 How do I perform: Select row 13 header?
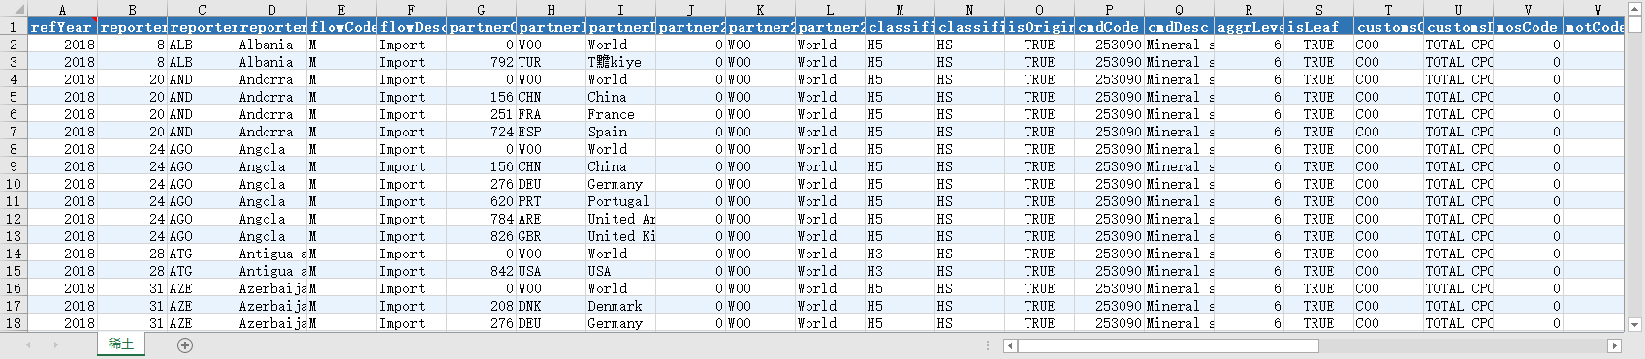(14, 236)
